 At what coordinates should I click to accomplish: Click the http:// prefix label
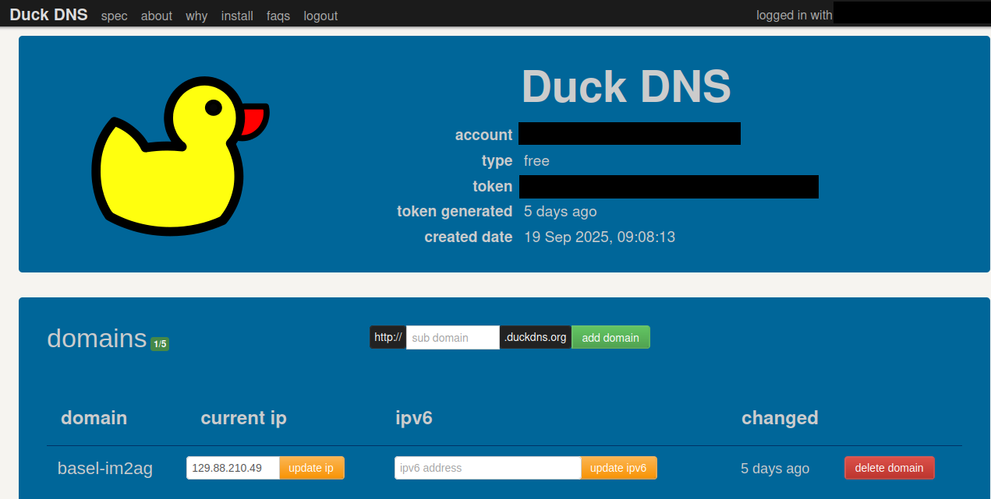point(388,337)
